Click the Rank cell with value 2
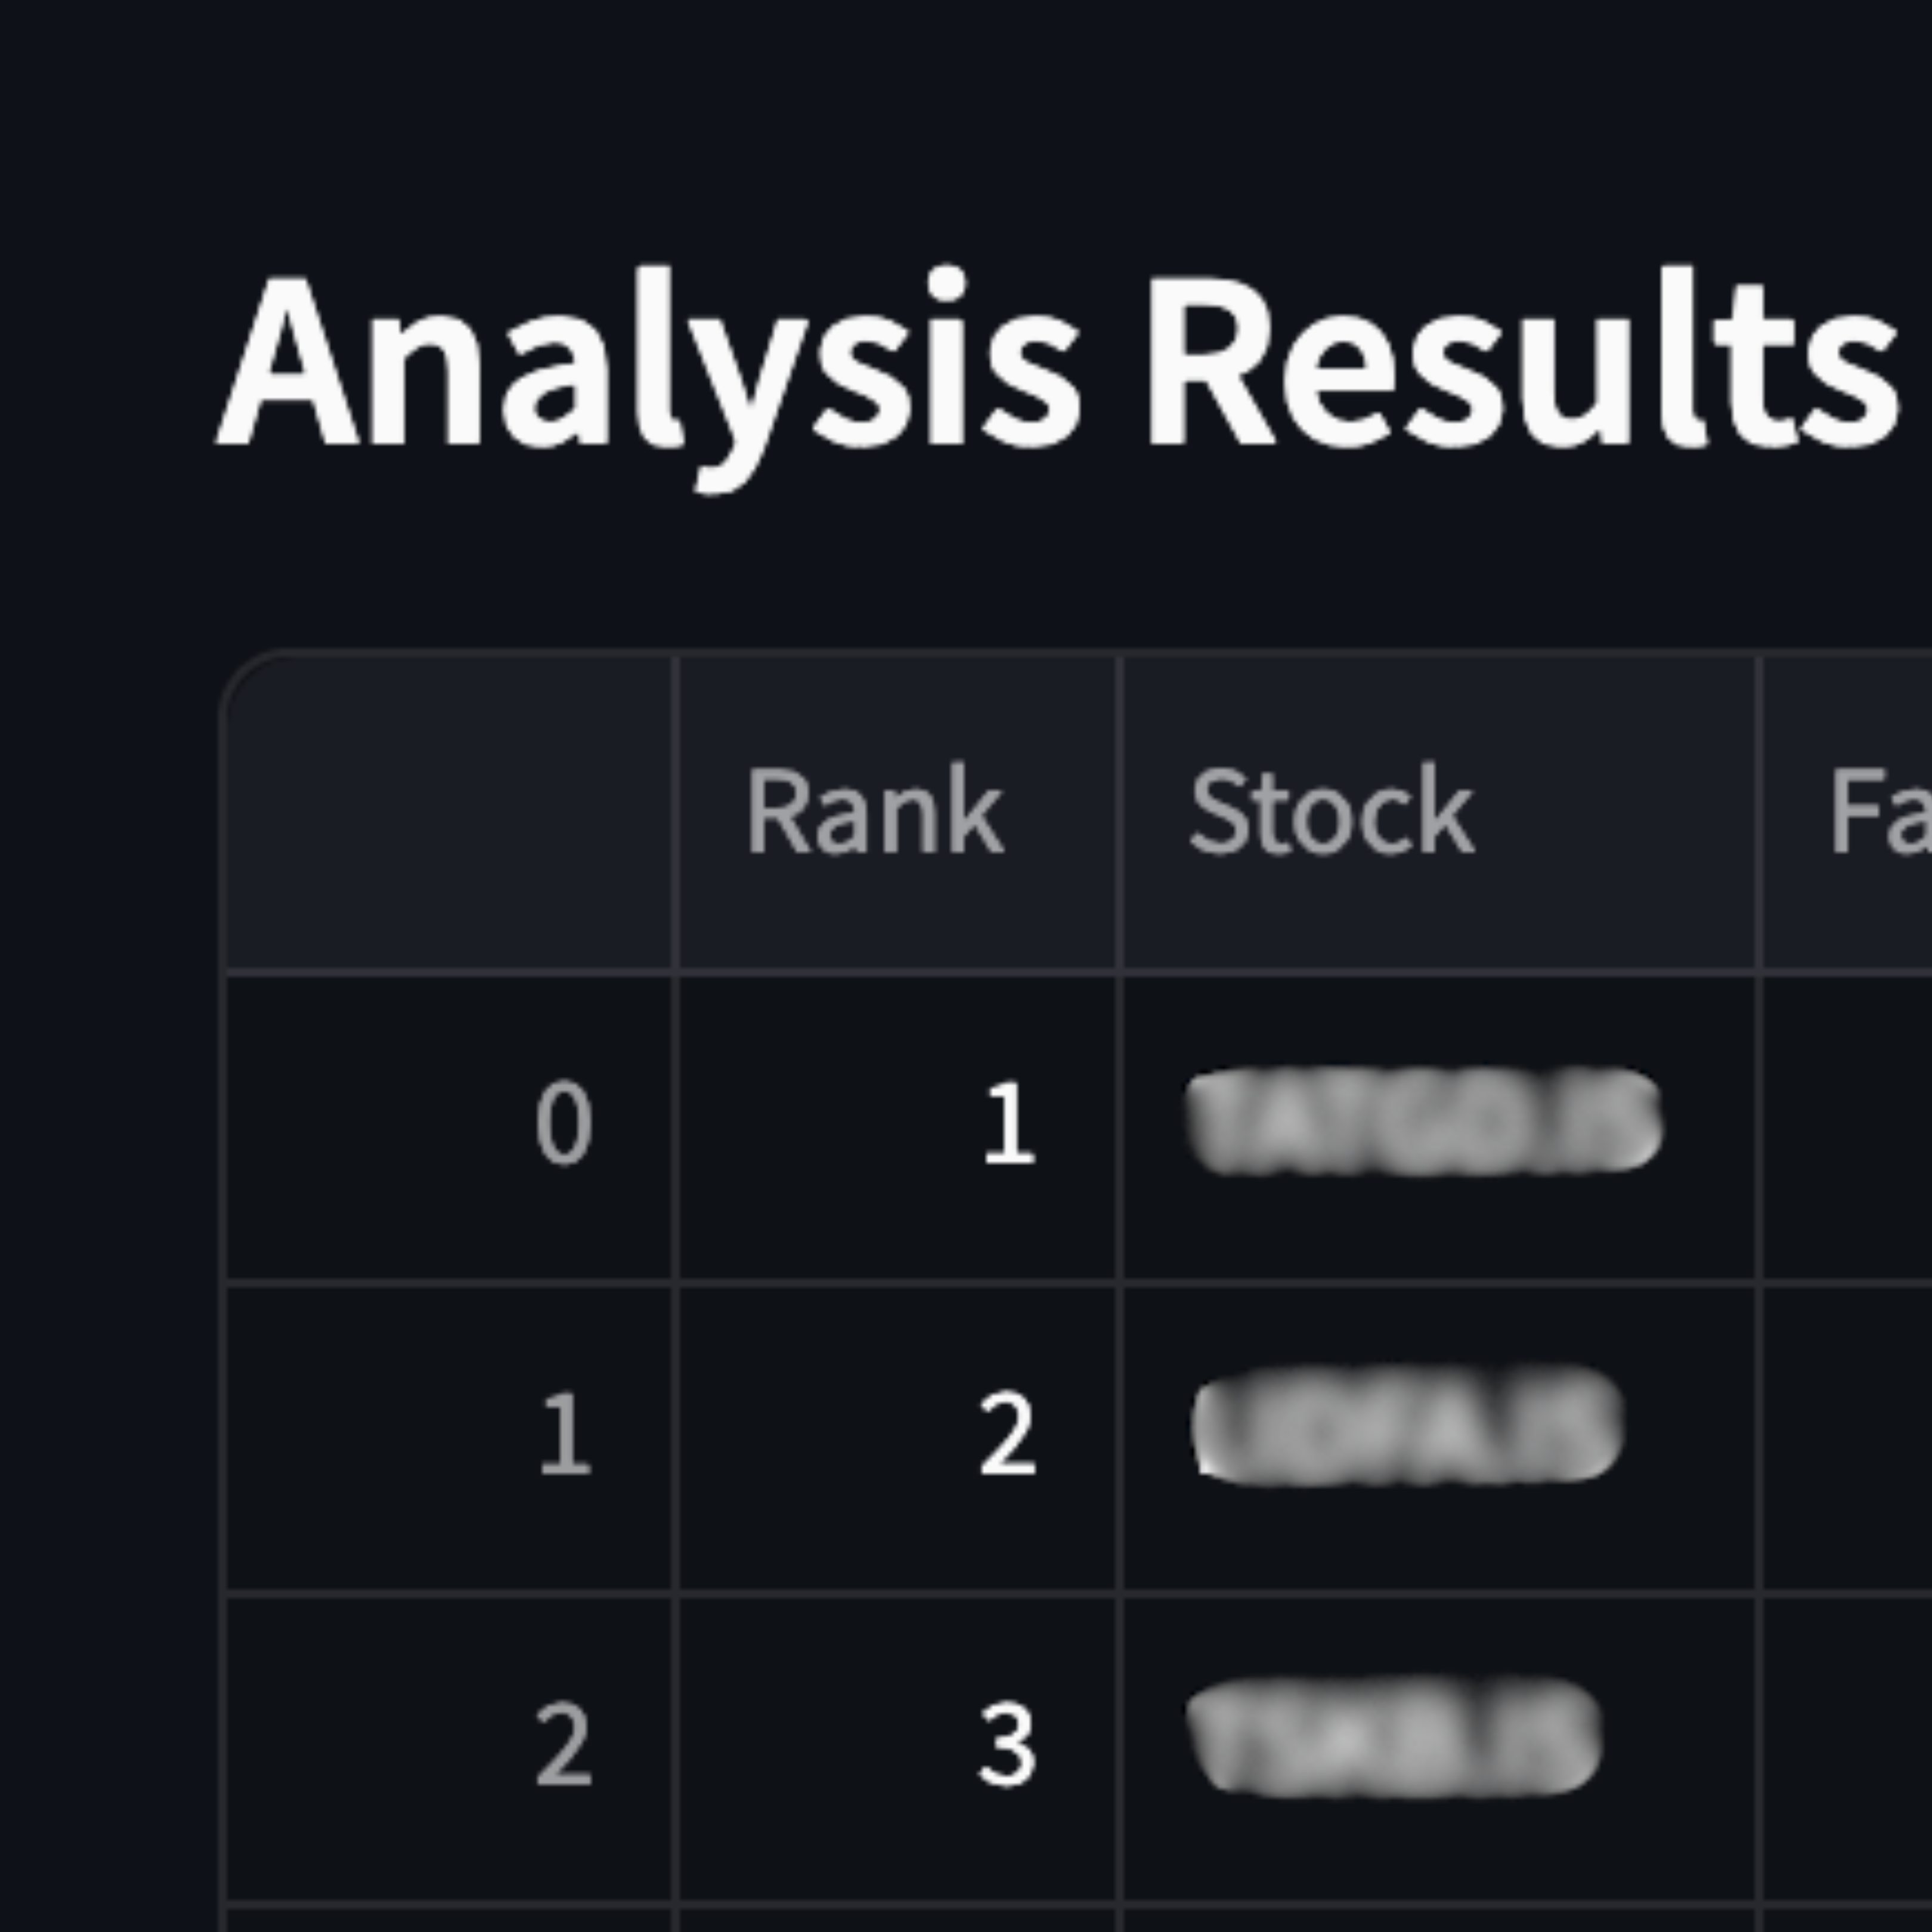Image resolution: width=1932 pixels, height=1932 pixels. [897, 1437]
